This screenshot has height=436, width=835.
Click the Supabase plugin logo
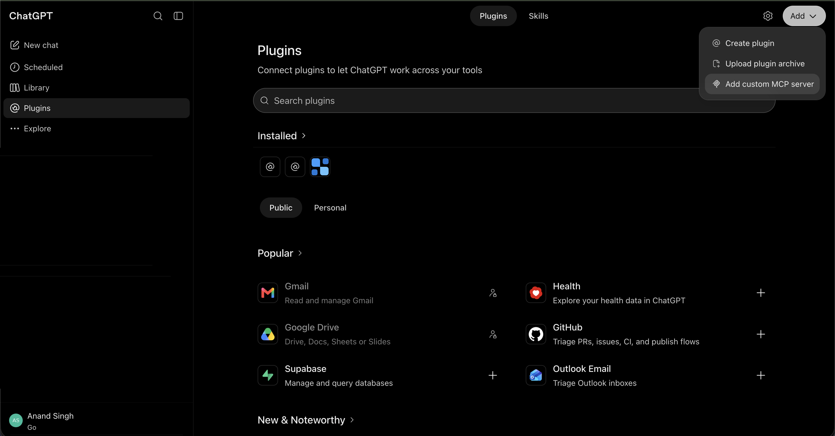[x=268, y=376]
